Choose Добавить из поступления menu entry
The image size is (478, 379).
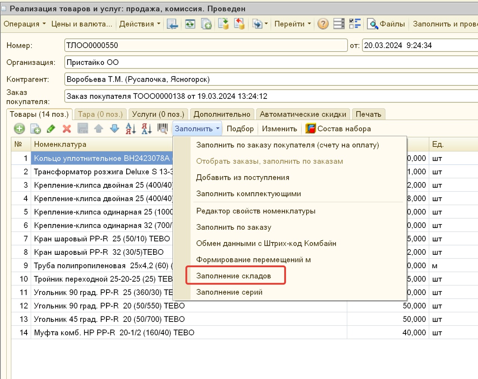243,178
